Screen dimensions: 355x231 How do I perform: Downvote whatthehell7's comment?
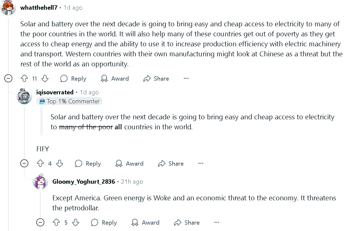click(45, 79)
